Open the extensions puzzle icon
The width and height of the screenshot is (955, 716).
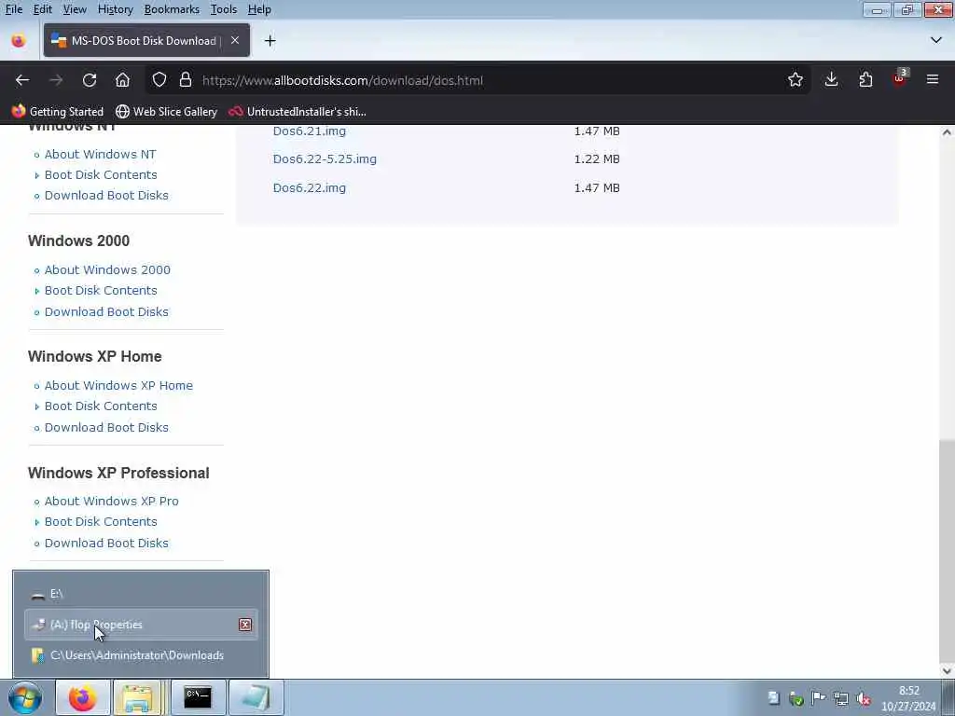coord(865,80)
